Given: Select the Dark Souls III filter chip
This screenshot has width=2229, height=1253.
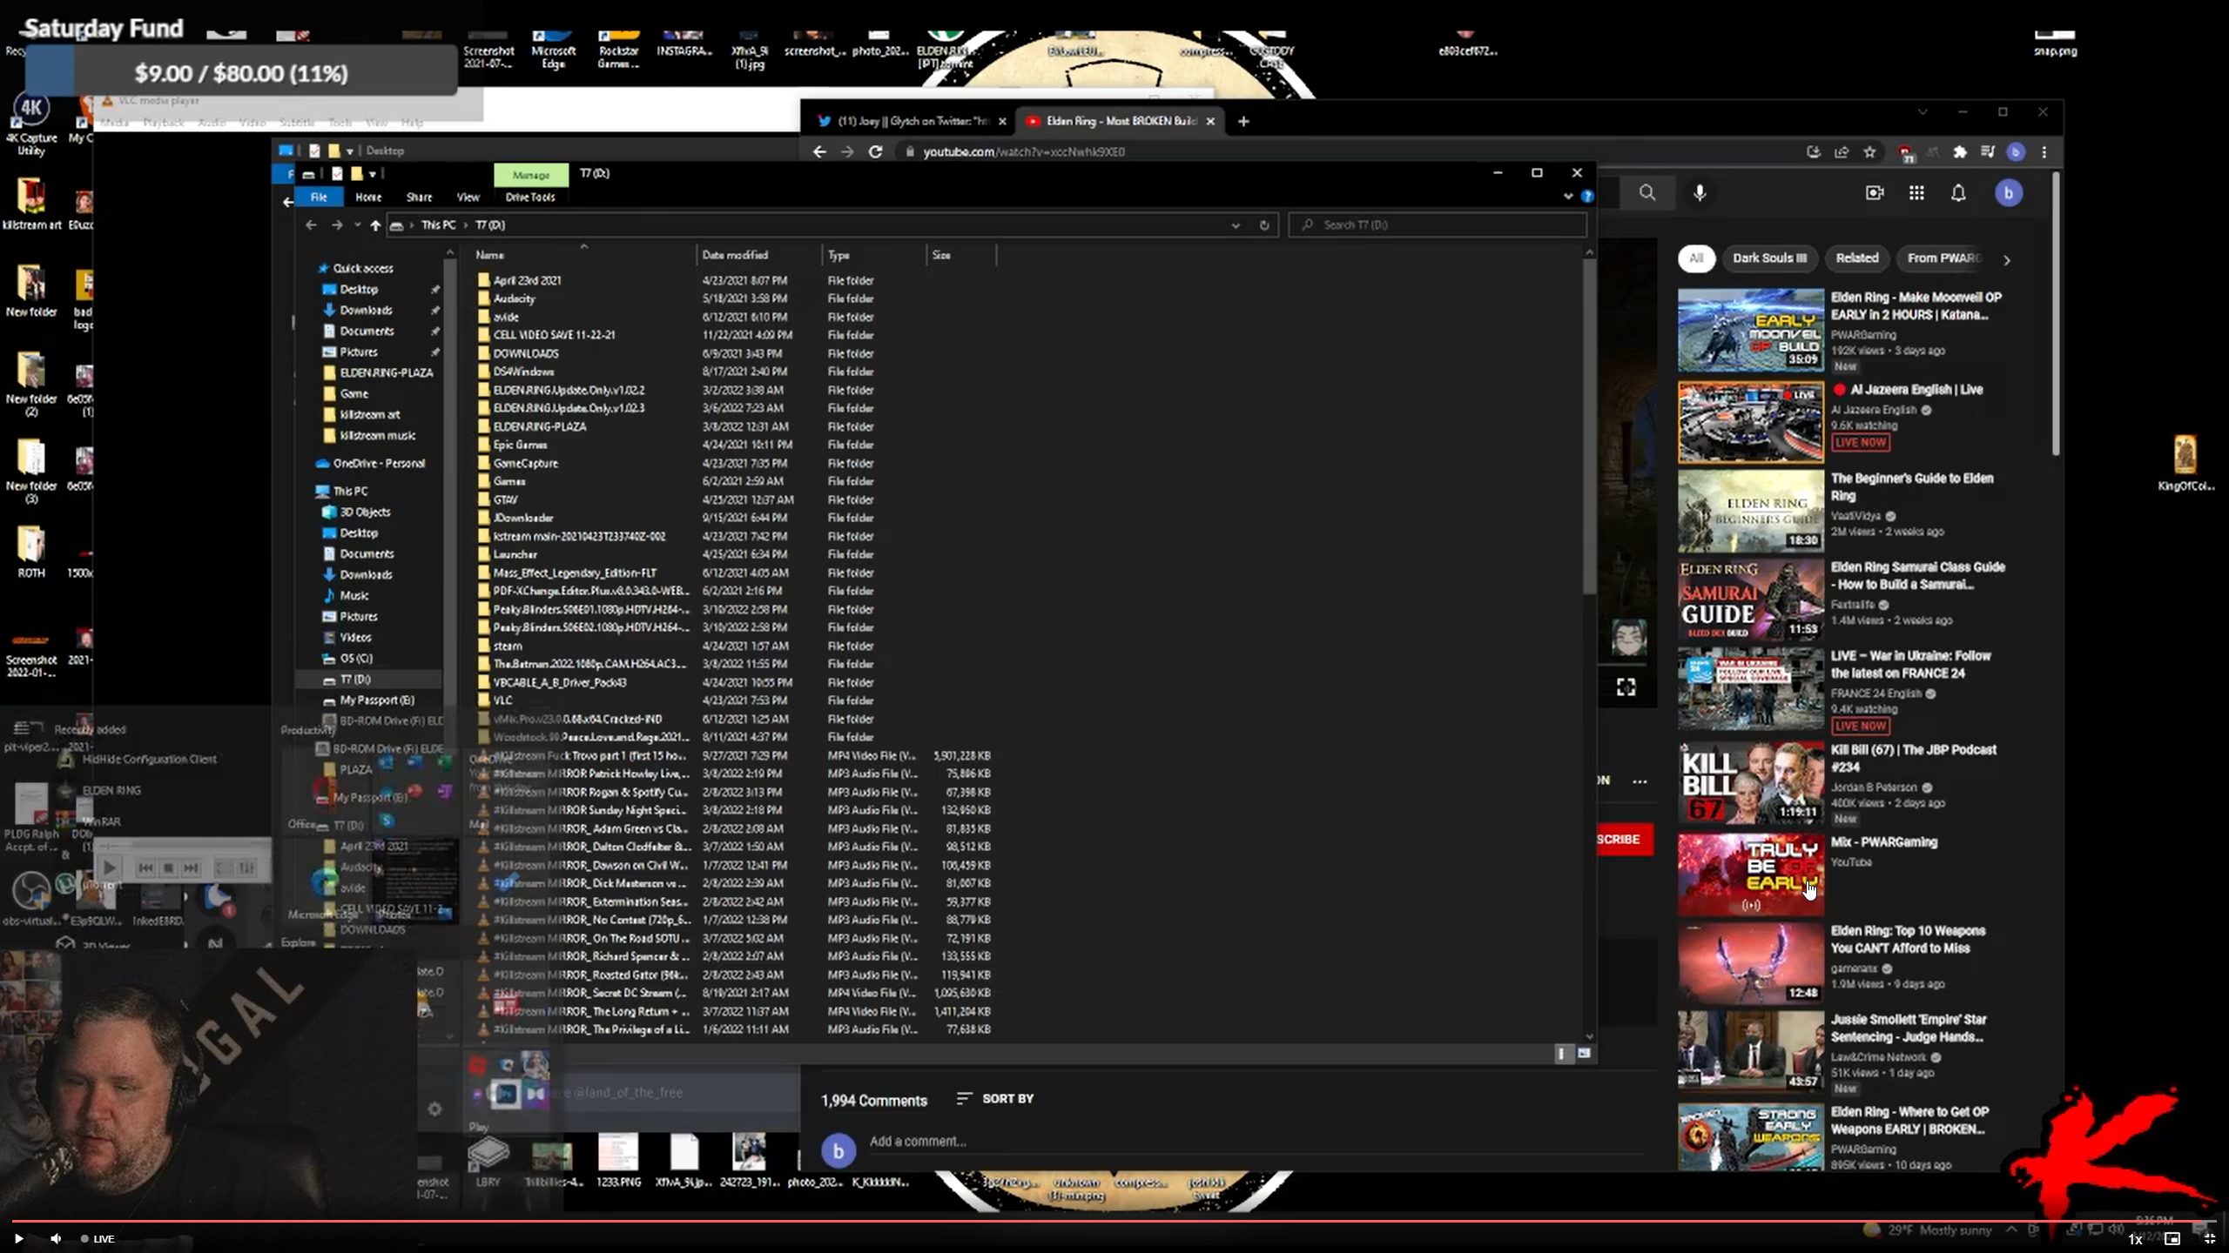Looking at the screenshot, I should coord(1769,258).
